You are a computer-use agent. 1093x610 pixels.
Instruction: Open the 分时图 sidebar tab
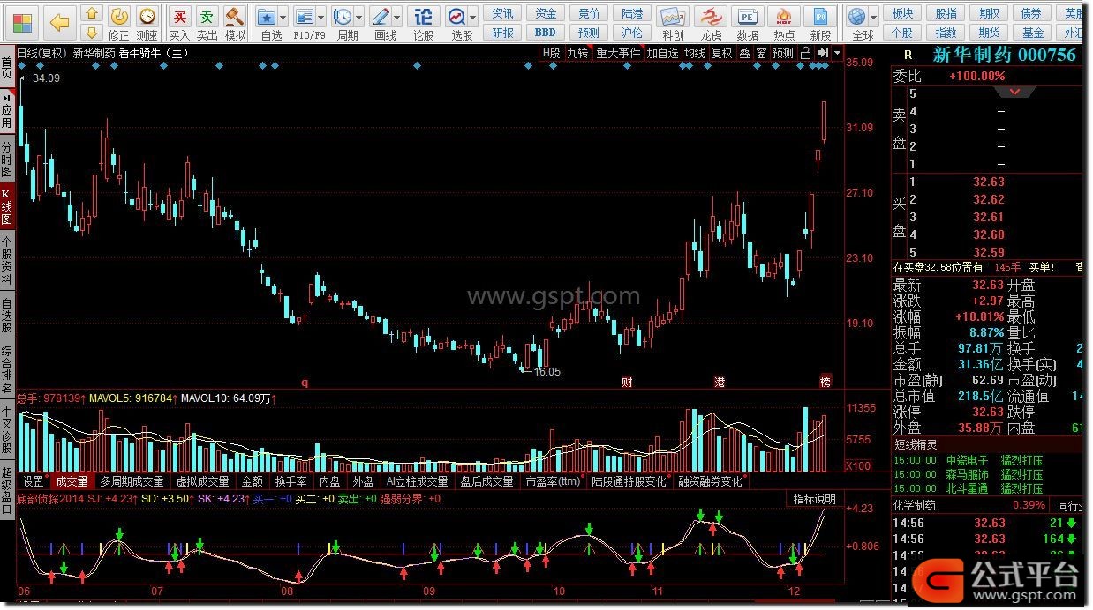coord(7,160)
